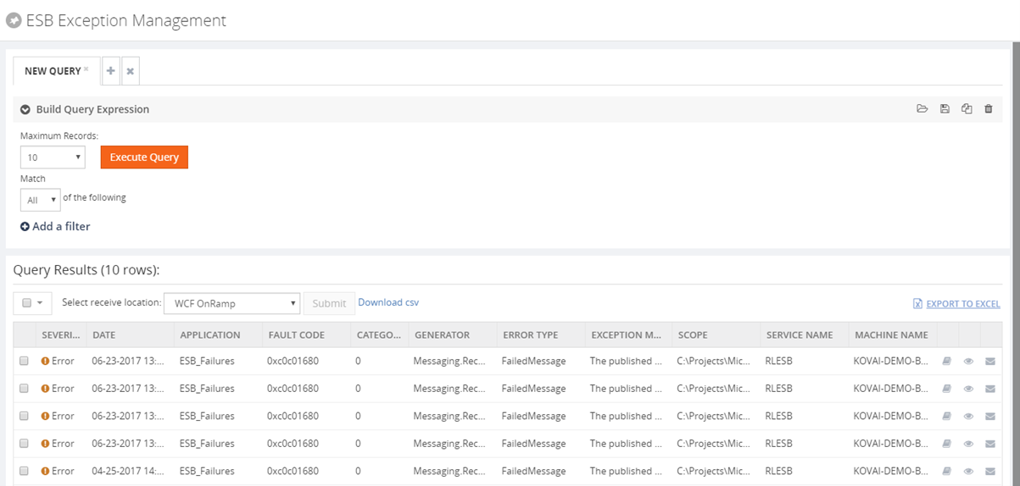Click the fourth row's envelope icon
Image resolution: width=1020 pixels, height=486 pixels.
point(989,444)
